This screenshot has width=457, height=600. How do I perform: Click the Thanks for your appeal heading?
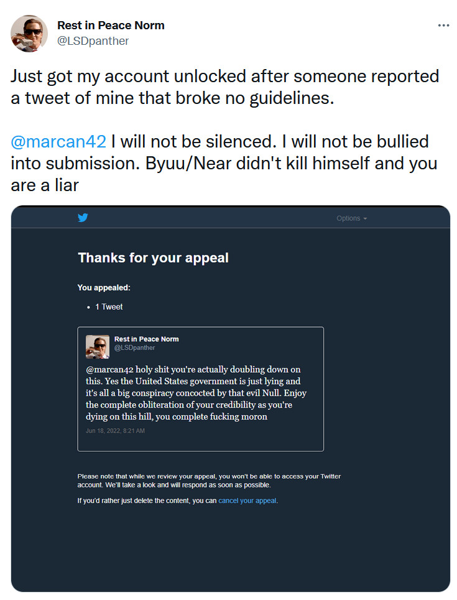click(x=153, y=258)
